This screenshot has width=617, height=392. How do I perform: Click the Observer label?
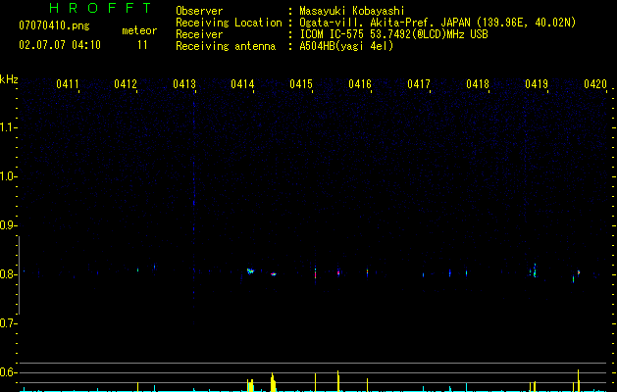tap(199, 11)
